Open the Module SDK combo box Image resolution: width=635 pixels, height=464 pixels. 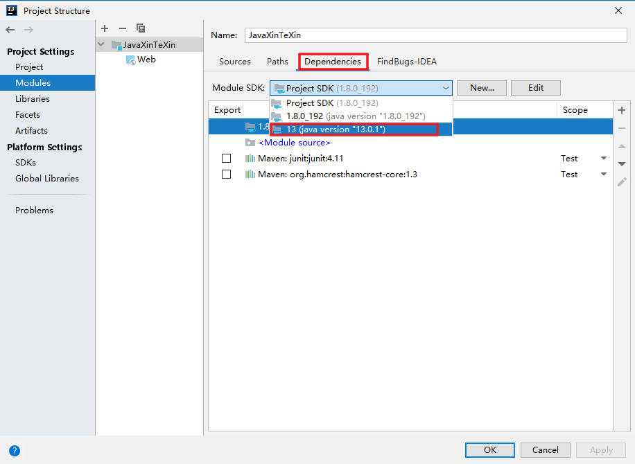point(361,88)
